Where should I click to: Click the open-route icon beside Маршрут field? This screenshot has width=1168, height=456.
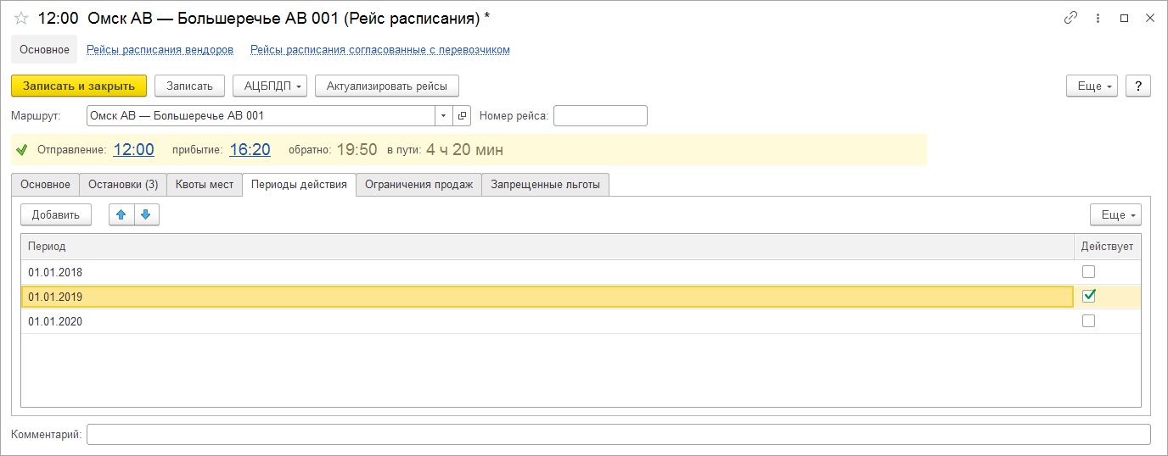point(463,115)
